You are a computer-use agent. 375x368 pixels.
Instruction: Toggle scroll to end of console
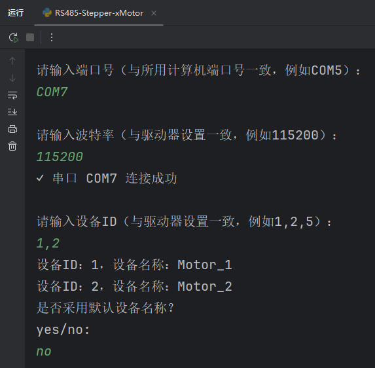(12, 112)
